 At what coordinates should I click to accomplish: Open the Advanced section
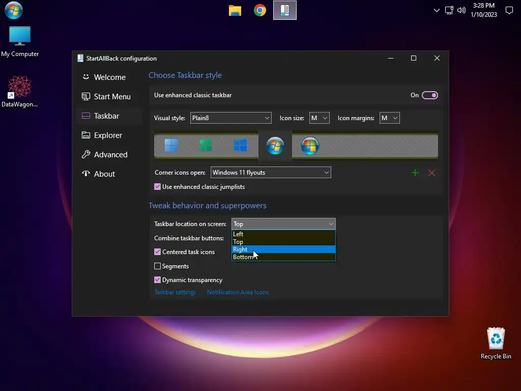coord(109,155)
